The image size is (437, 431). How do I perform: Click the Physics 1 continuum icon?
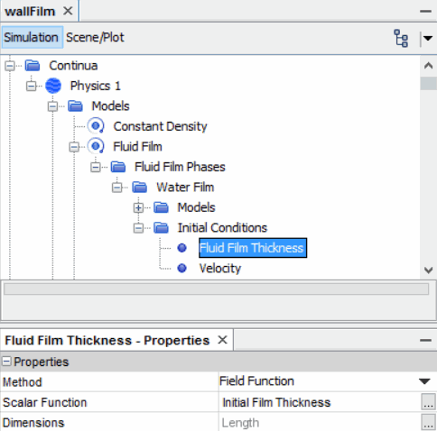point(53,86)
